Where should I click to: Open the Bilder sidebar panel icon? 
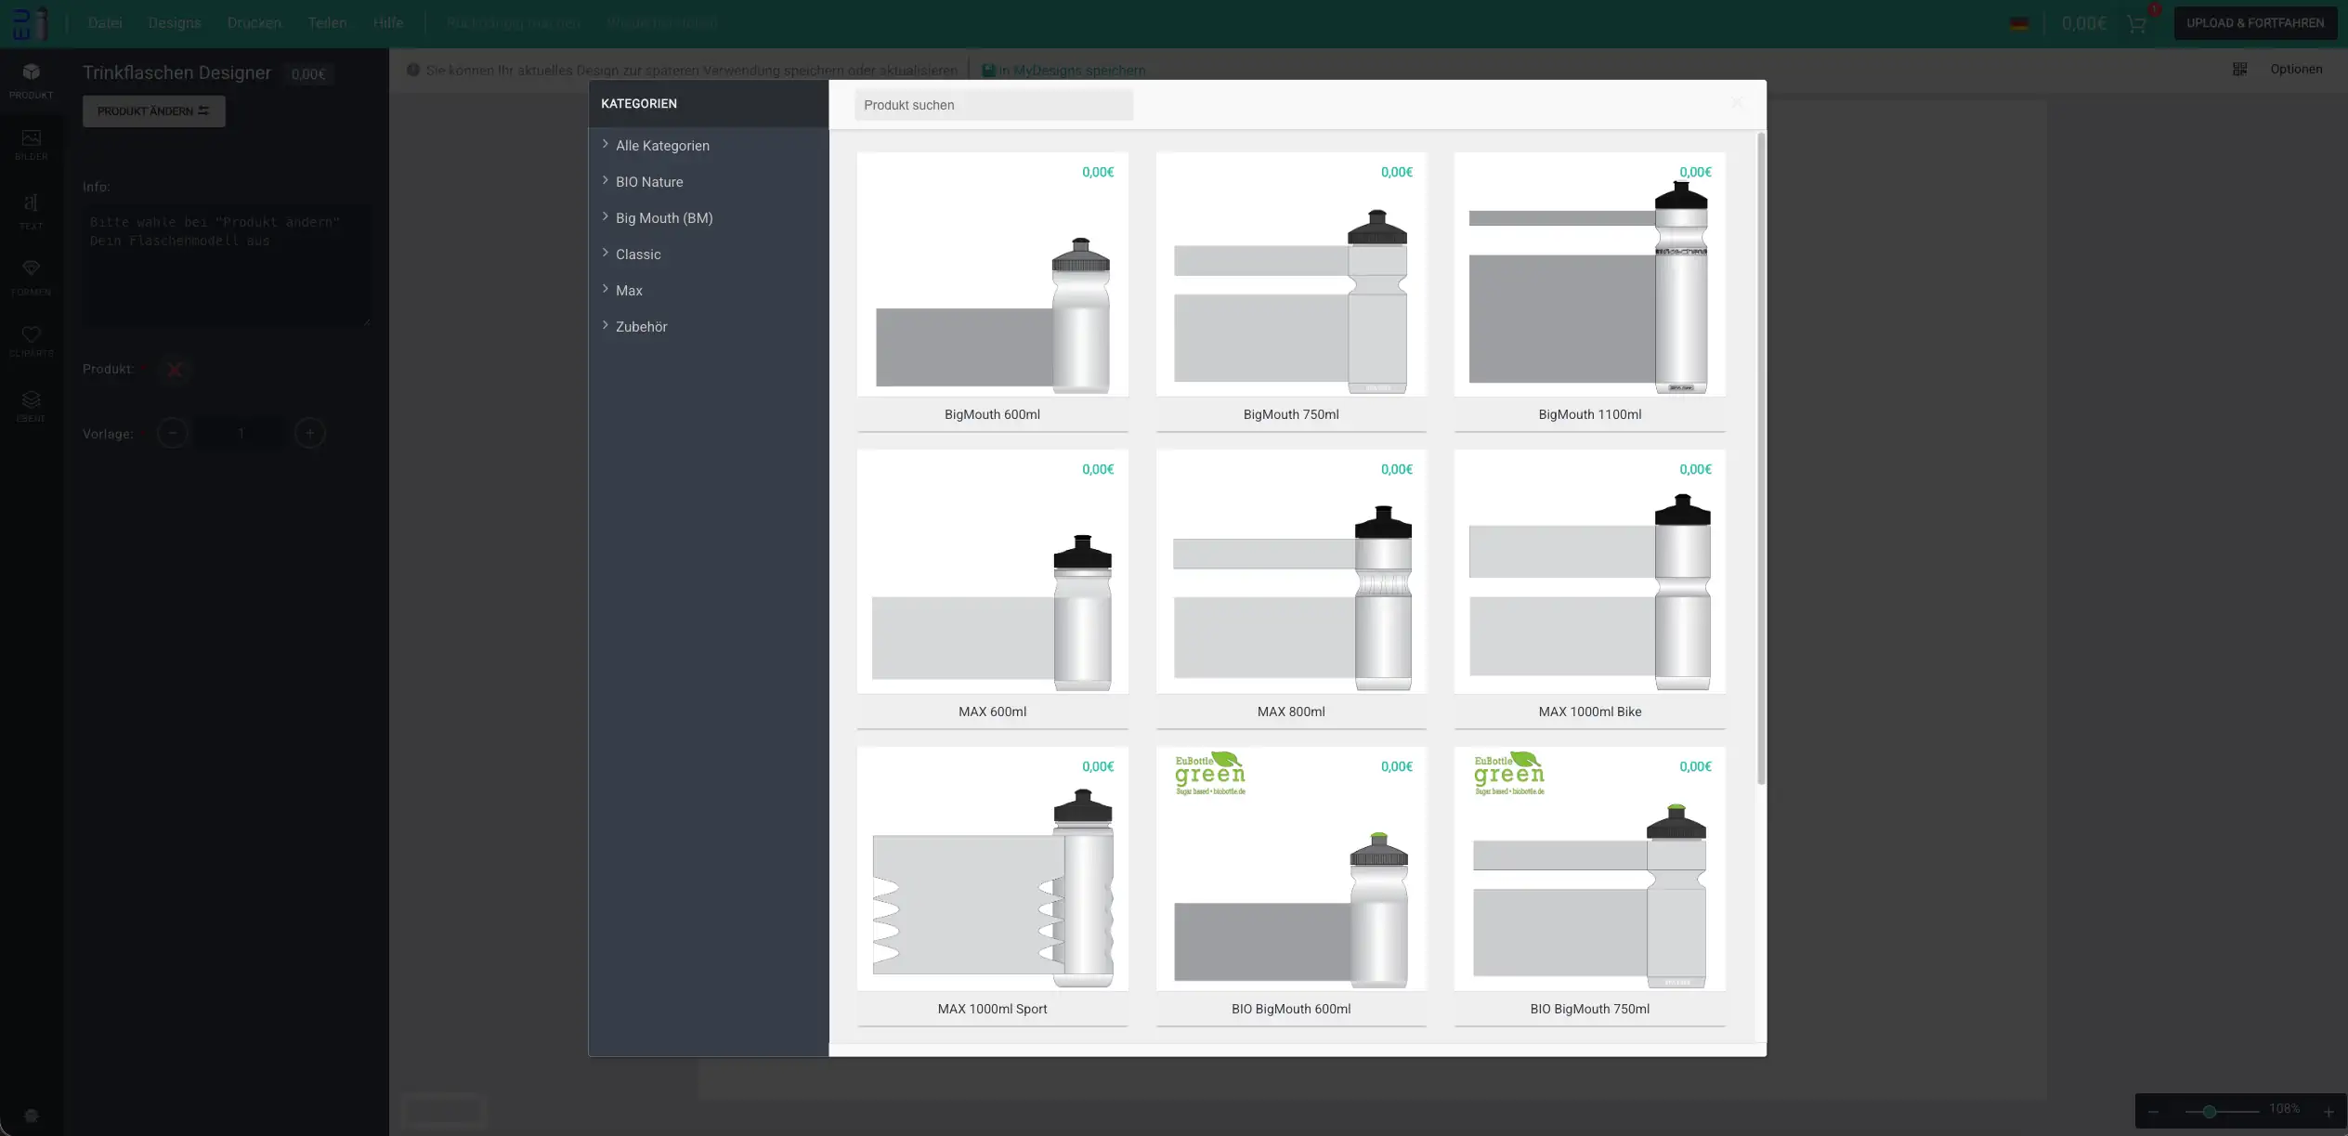[31, 145]
